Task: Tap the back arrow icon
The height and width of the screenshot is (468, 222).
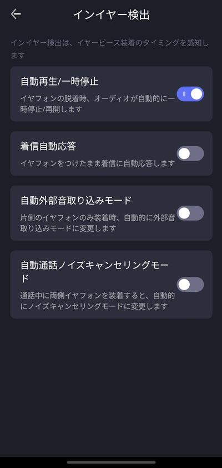Action: [16, 14]
